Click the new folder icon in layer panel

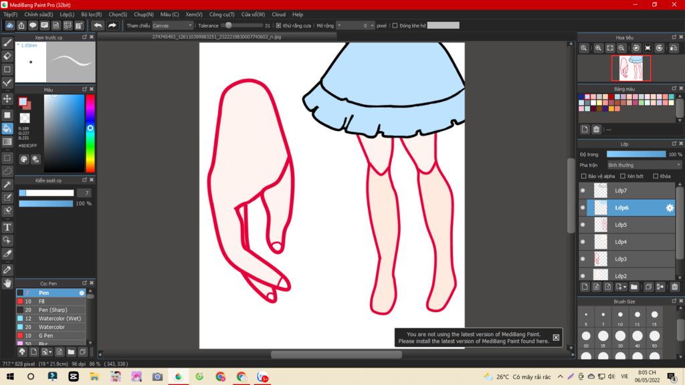tap(634, 287)
